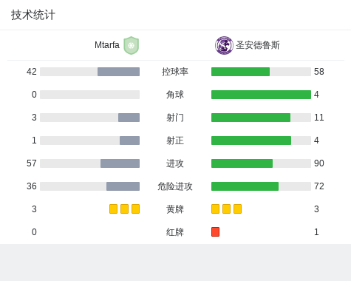Click the full green 角球 bar
This screenshot has height=281, width=351.
[x=261, y=95]
